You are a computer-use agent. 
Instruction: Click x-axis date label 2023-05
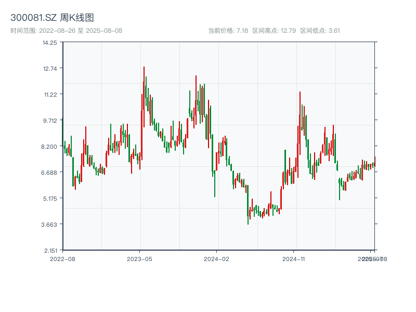point(139,259)
